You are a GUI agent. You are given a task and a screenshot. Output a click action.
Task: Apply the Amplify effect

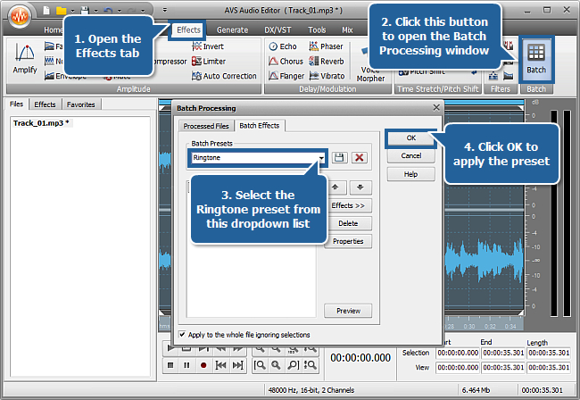25,58
